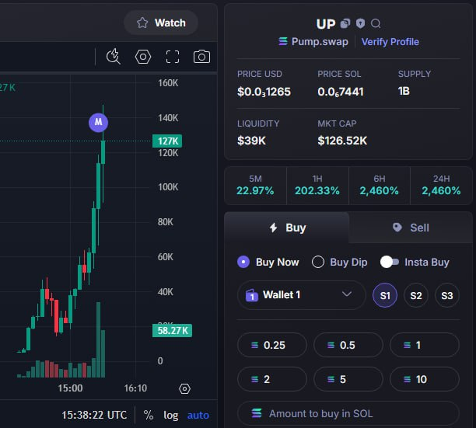Switch to the Buy tab
The image size is (476, 428).
click(287, 228)
